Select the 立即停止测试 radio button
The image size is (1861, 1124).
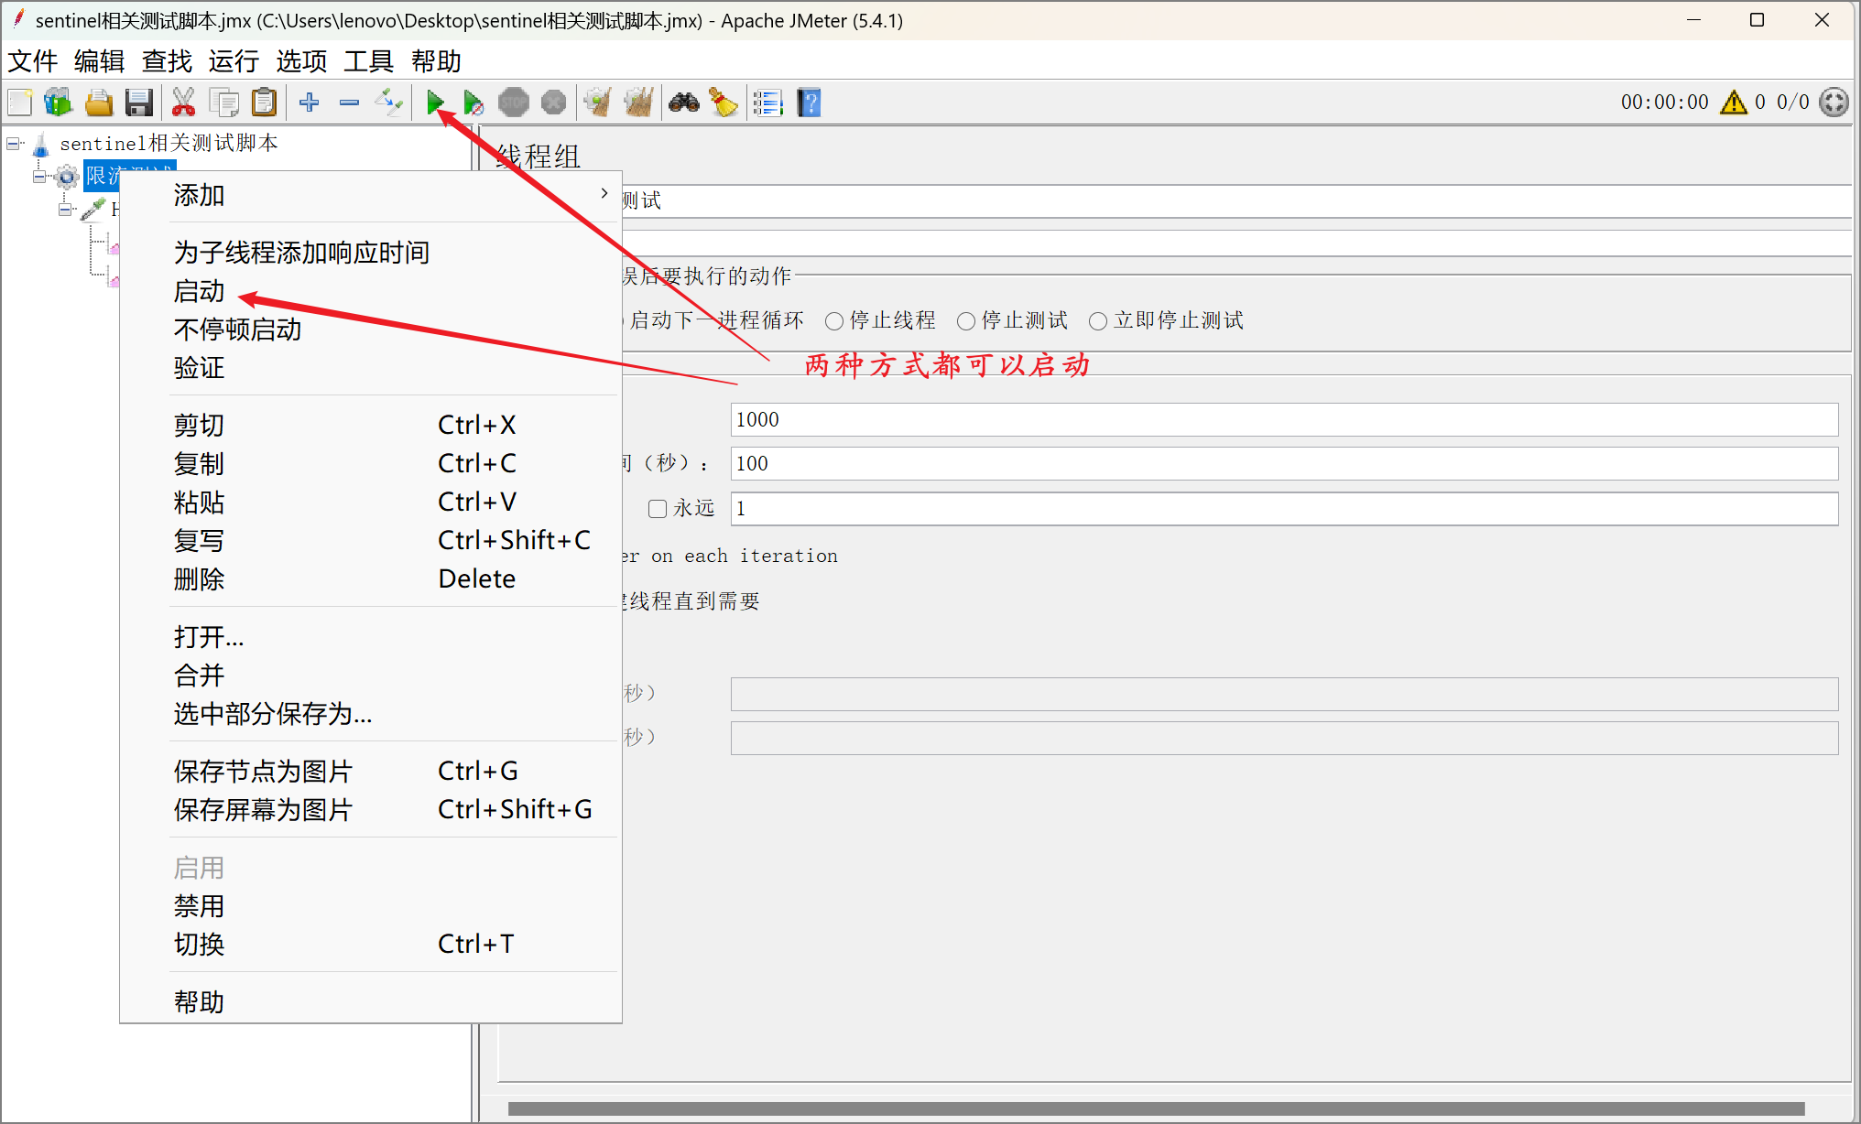pos(1167,320)
